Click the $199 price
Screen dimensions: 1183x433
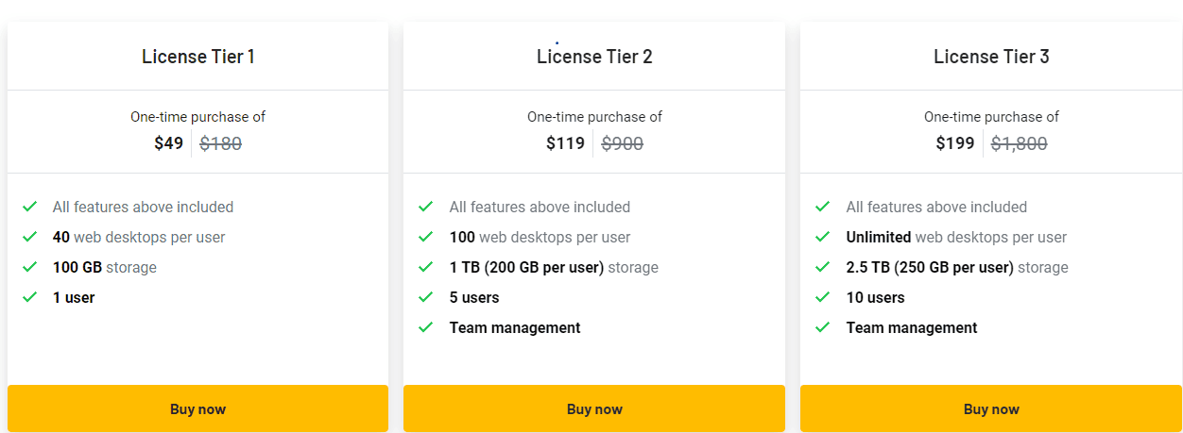pos(955,143)
